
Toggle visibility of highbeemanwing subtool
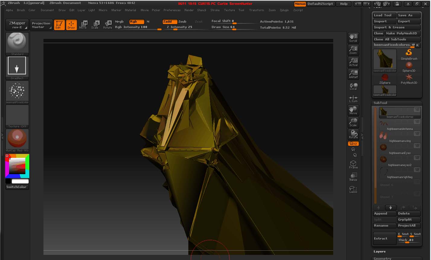click(417, 134)
